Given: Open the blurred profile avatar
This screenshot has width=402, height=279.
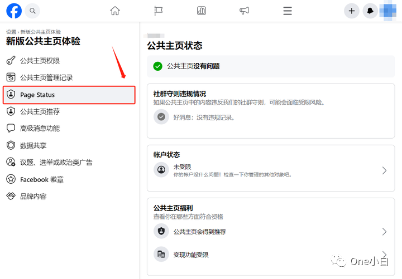Looking at the screenshot, I should (x=389, y=11).
